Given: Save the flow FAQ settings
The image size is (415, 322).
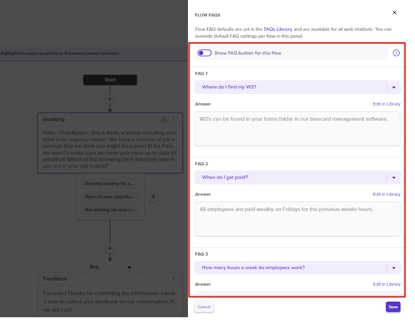Looking at the screenshot, I should coord(393,307).
